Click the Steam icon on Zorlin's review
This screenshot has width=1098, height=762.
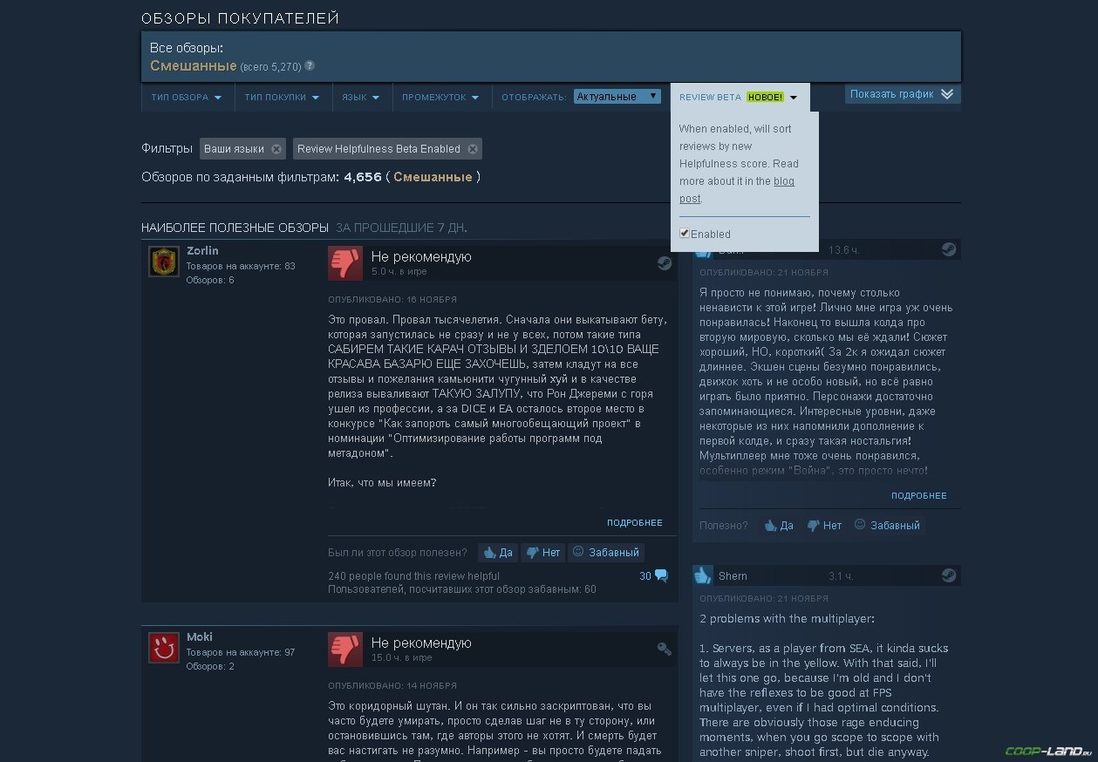point(665,262)
